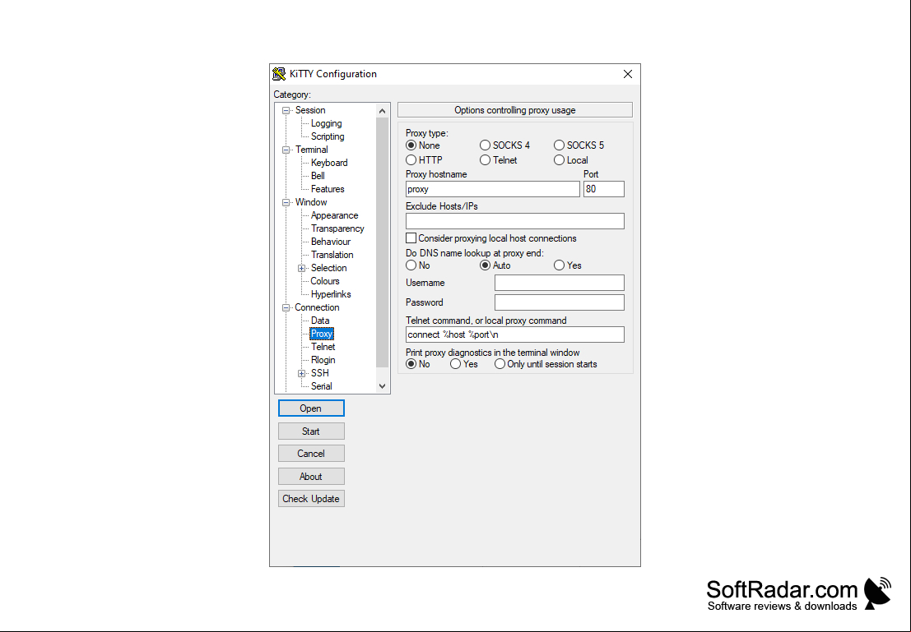
Task: Open the Behaviour category
Action: [x=331, y=242]
